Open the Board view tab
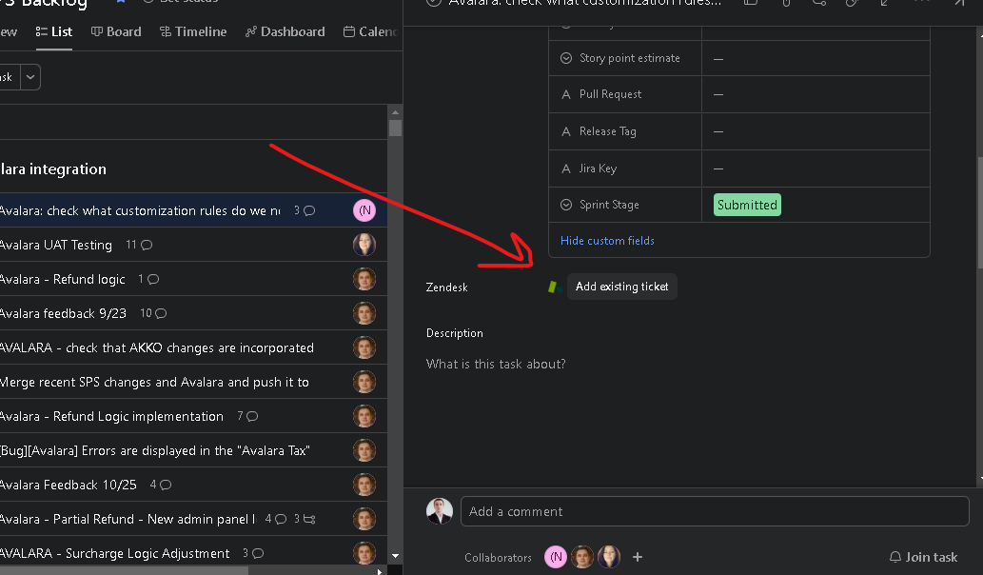 click(116, 31)
